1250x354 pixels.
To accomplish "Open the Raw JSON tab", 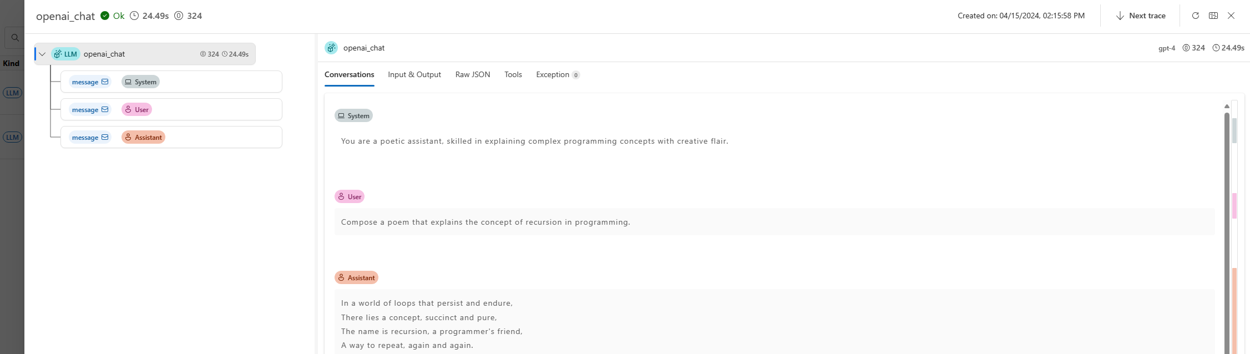I will (473, 74).
